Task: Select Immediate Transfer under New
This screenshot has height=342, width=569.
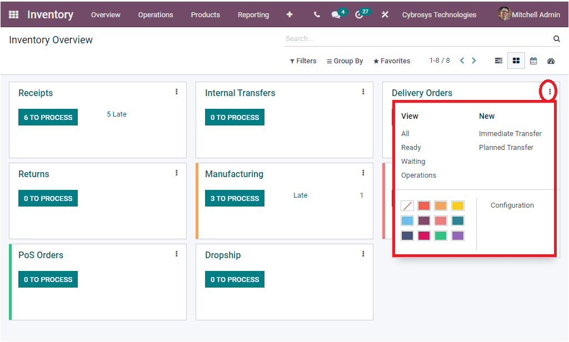Action: click(x=510, y=133)
